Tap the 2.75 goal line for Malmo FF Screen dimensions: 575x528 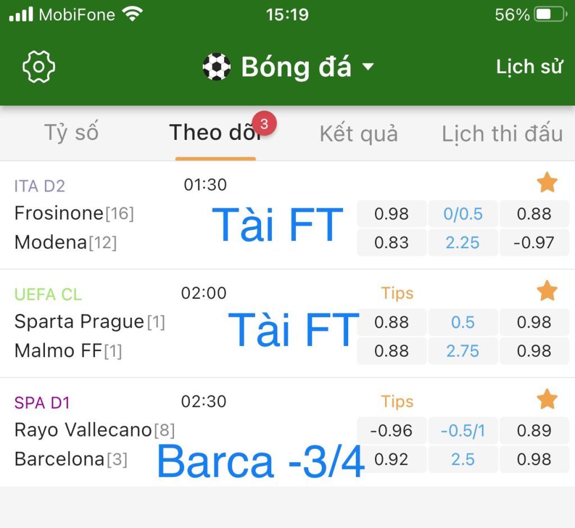[x=463, y=351]
